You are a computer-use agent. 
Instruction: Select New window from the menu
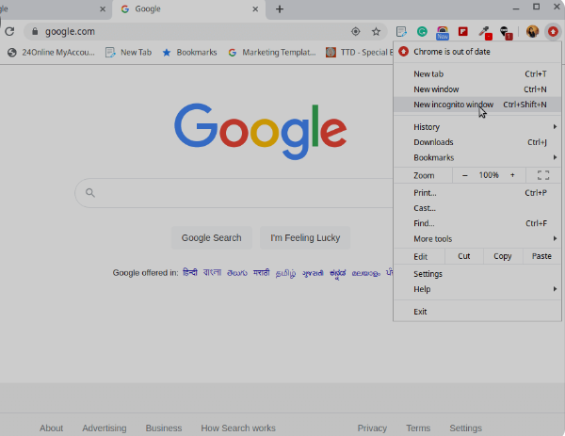(x=477, y=89)
